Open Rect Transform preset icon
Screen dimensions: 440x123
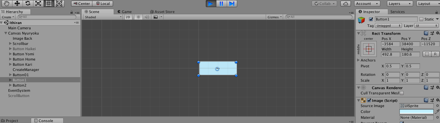pyautogui.click(x=432, y=33)
